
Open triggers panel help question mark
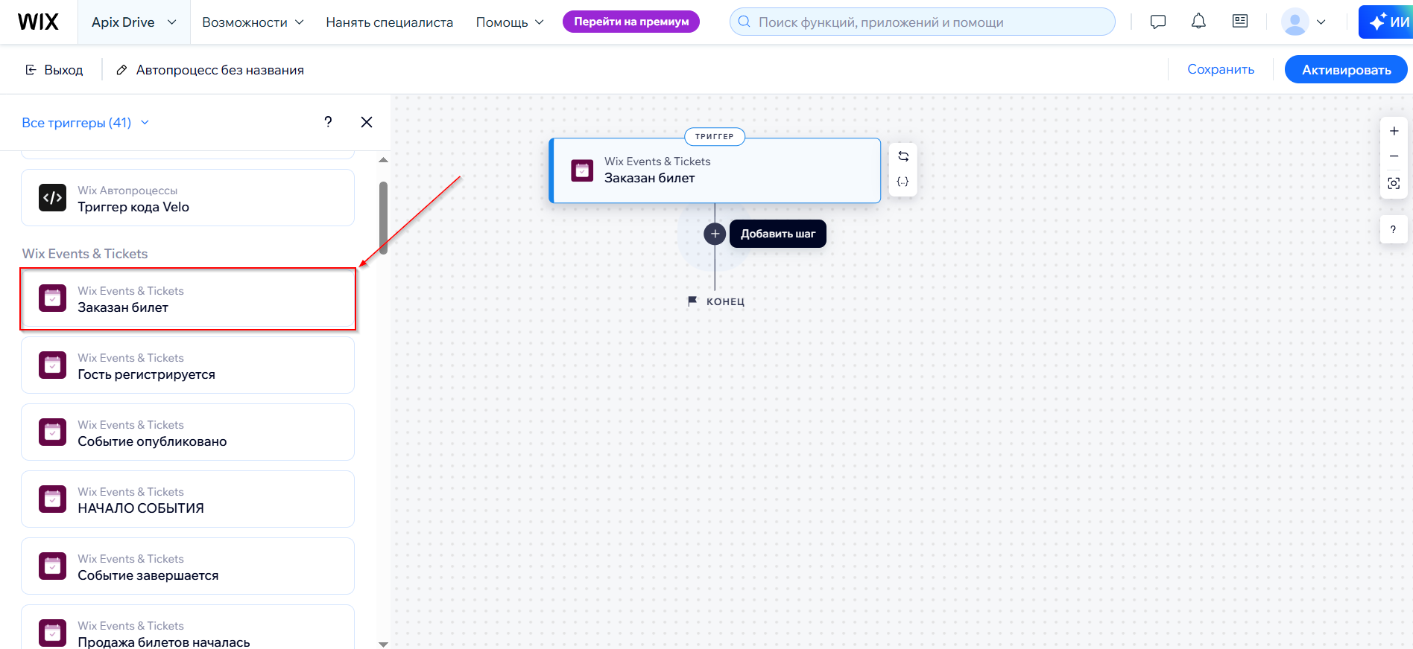(x=328, y=122)
